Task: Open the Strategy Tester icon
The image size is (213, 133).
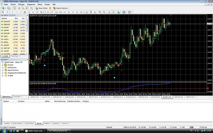Action: [31, 8]
